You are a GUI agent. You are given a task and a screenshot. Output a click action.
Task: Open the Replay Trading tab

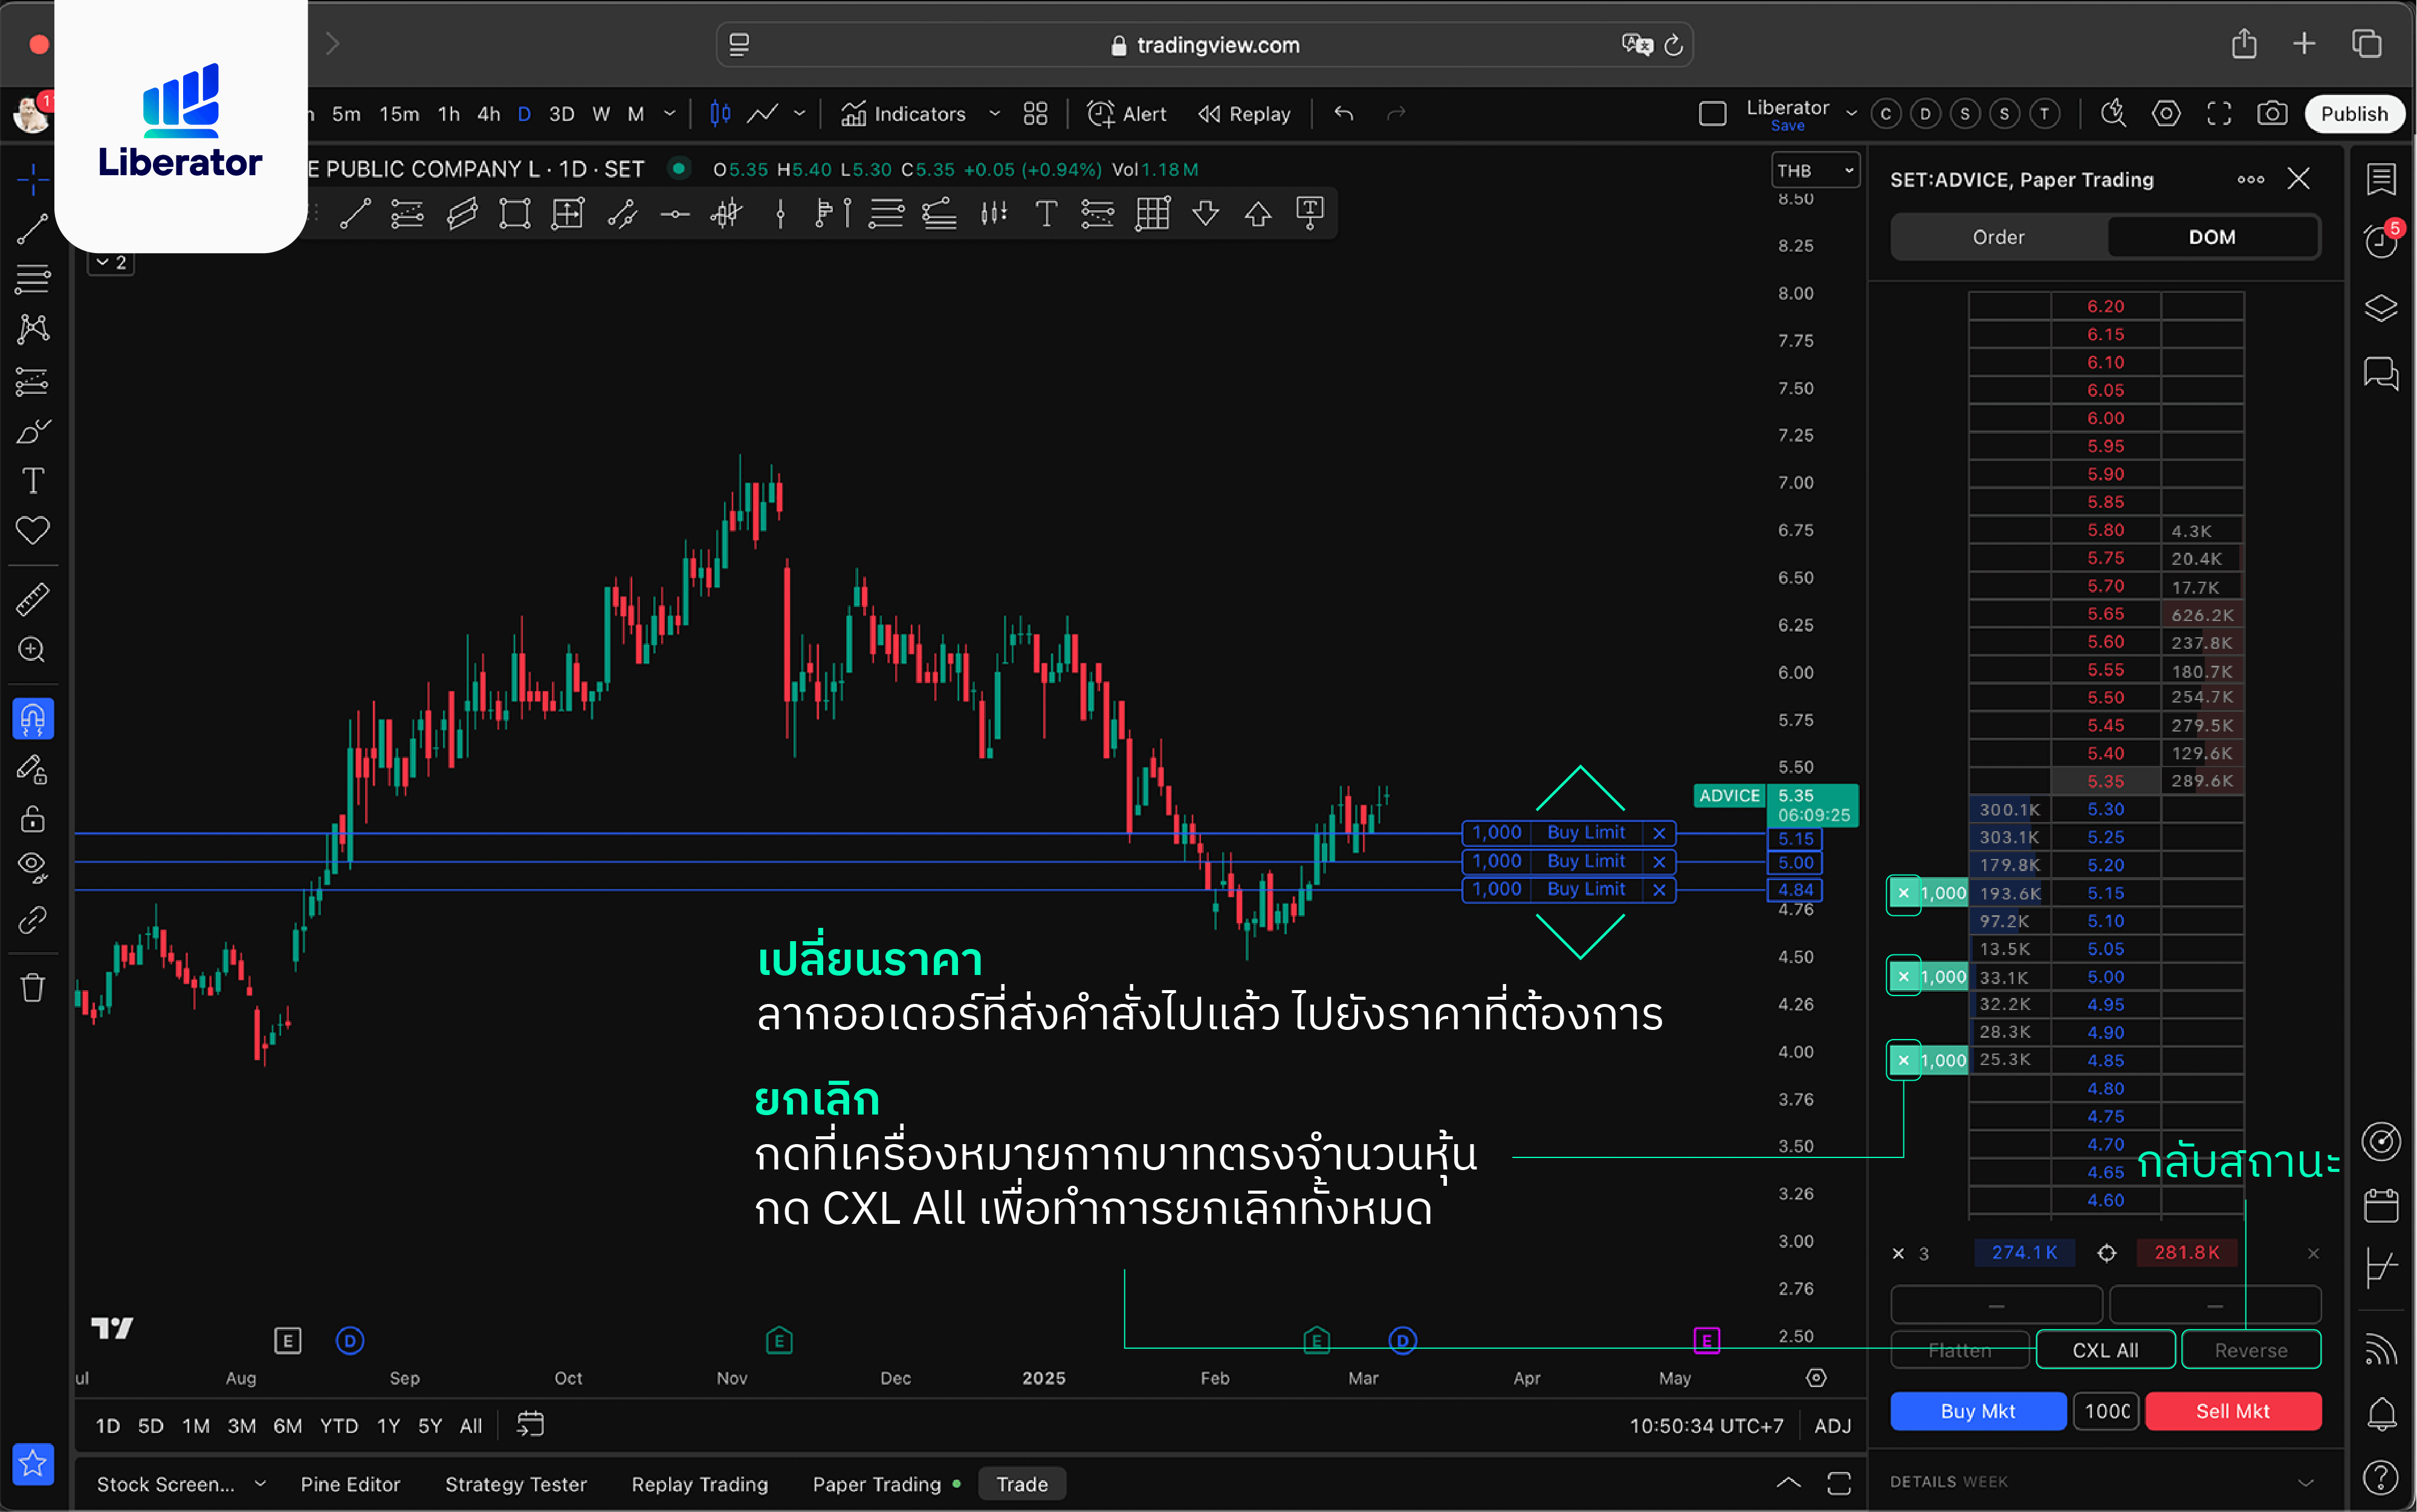click(699, 1485)
